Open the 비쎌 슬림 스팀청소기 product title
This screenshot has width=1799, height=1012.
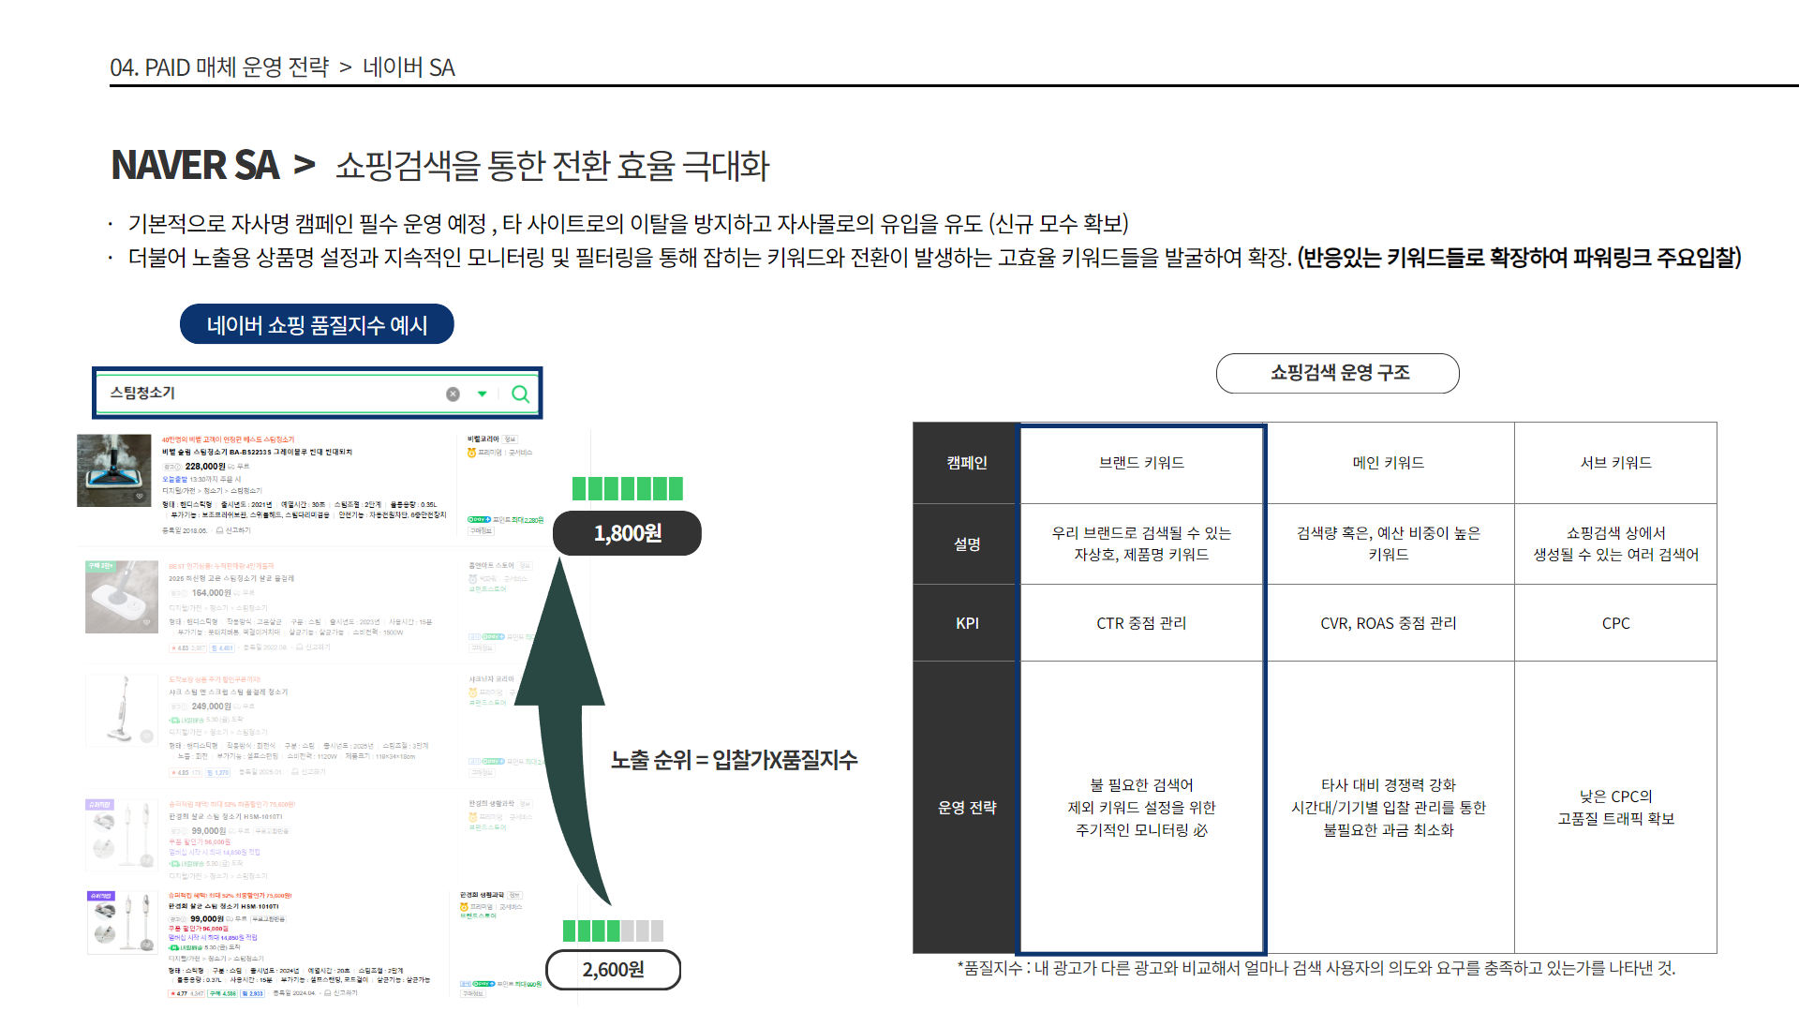click(x=257, y=452)
